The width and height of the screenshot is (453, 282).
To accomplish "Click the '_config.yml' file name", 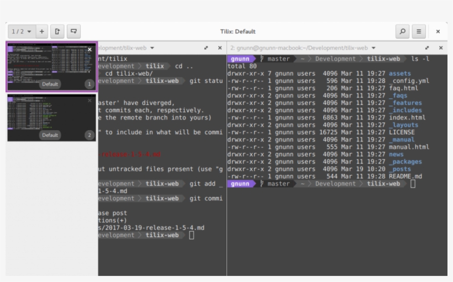I will pos(409,81).
